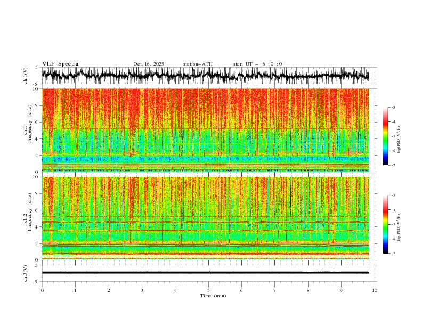Click the ch.3 flat waveform trace
This screenshot has height=326, width=422.
(x=206, y=273)
